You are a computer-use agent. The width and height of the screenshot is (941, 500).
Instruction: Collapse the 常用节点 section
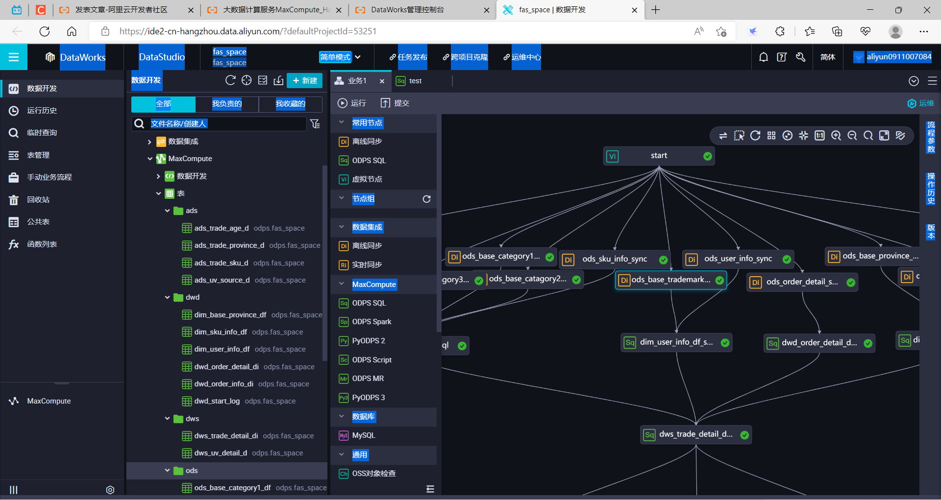pos(342,122)
